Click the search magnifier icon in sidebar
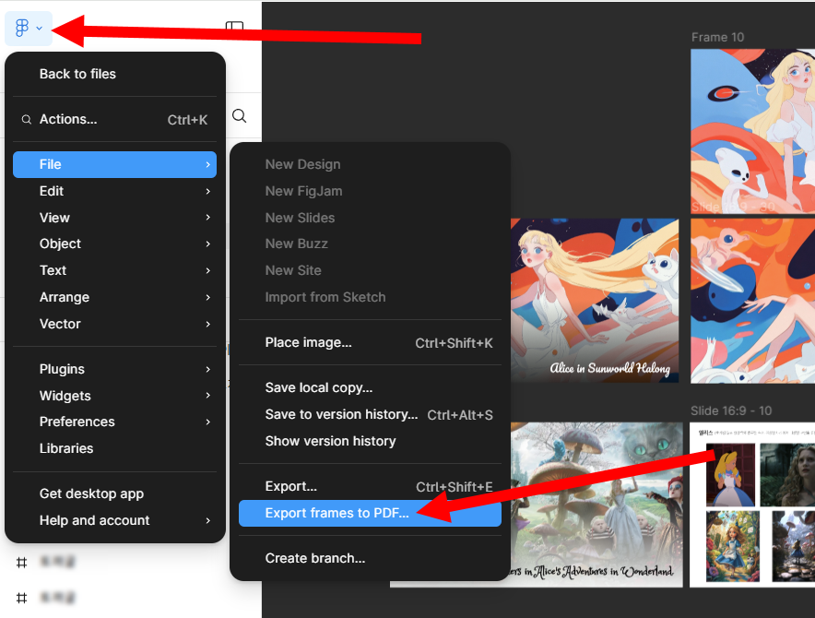The height and width of the screenshot is (618, 815). (239, 115)
